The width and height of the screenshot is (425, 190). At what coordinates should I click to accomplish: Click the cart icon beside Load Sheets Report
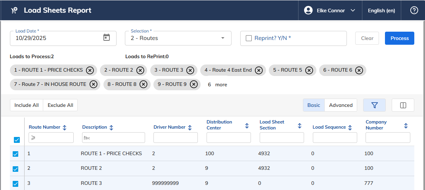[14, 11]
